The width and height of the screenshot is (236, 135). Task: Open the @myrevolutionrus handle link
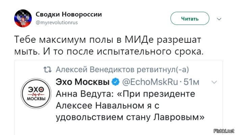57,23
